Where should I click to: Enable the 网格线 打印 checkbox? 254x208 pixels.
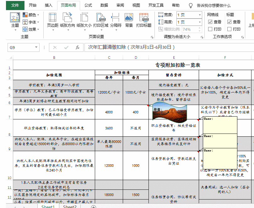210,29
